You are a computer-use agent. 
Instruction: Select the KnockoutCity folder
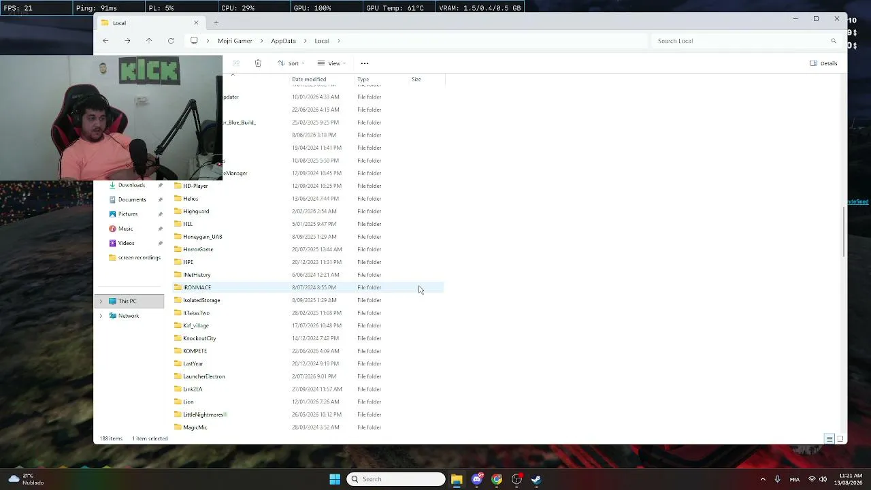point(199,338)
